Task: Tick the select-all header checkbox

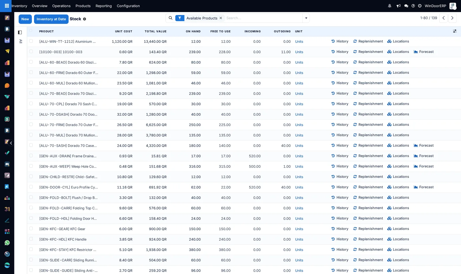Action: click(31, 31)
